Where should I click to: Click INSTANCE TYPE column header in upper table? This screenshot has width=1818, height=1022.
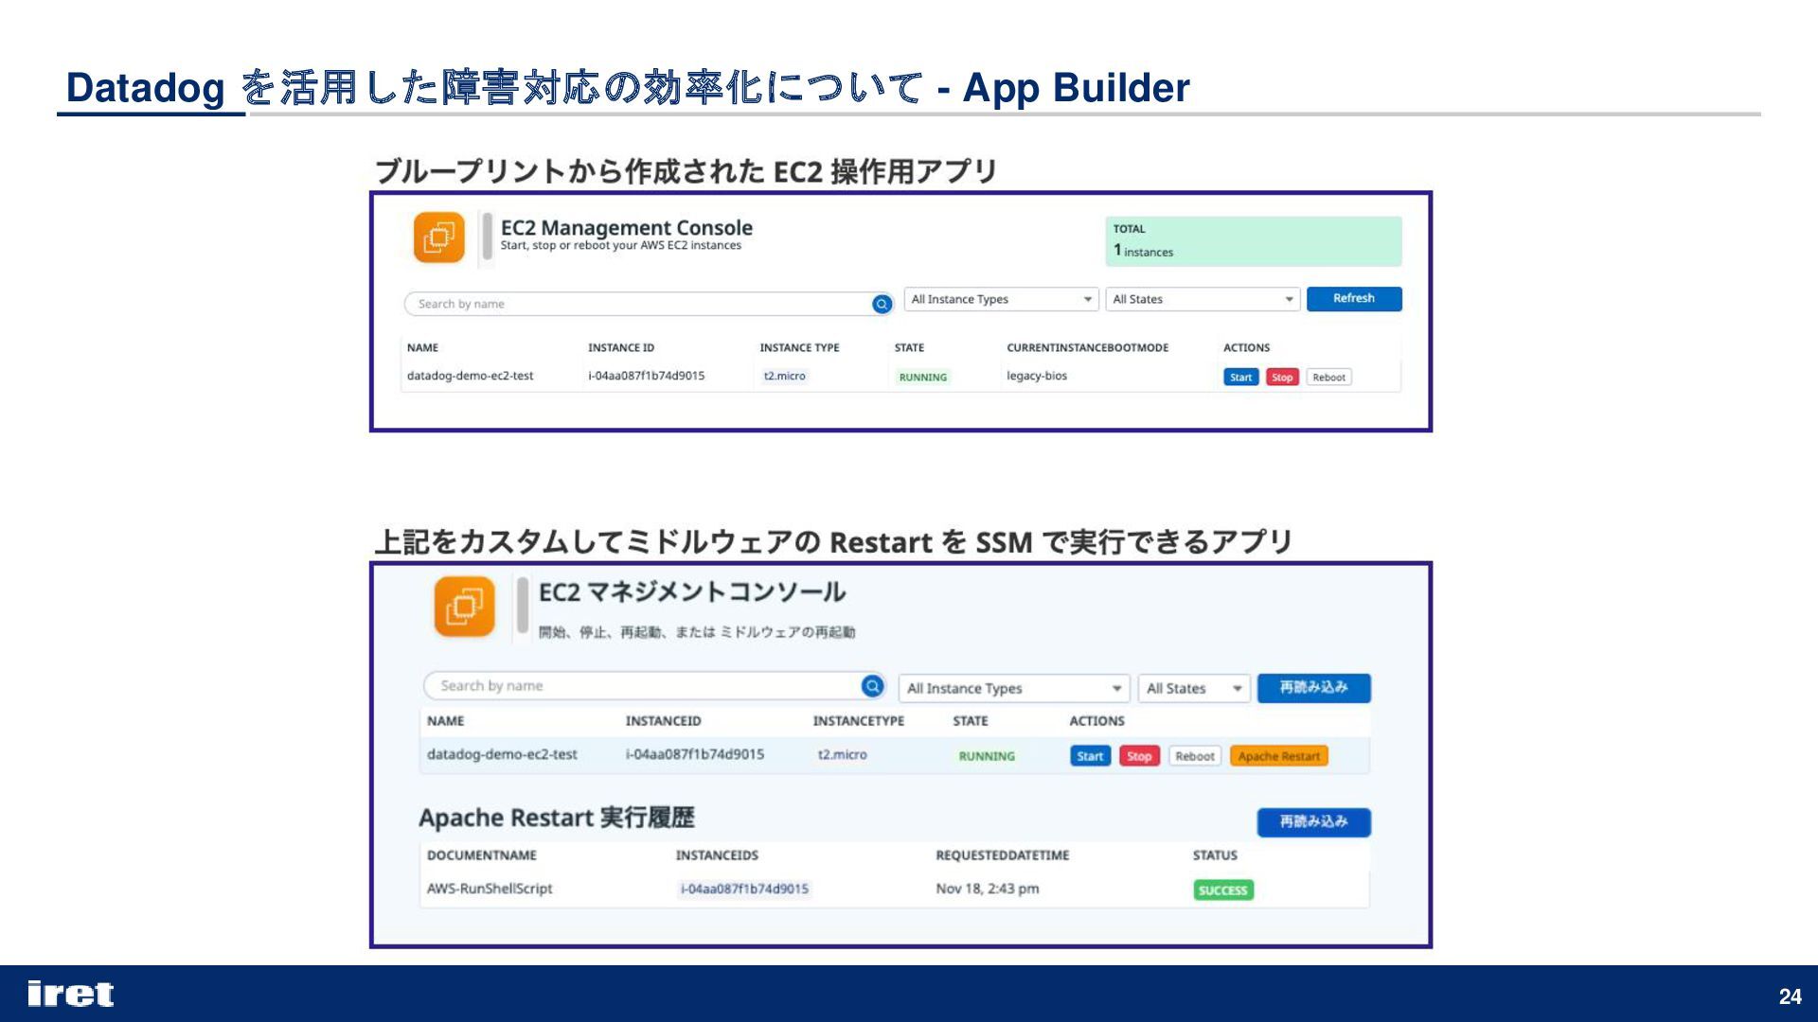tap(799, 347)
